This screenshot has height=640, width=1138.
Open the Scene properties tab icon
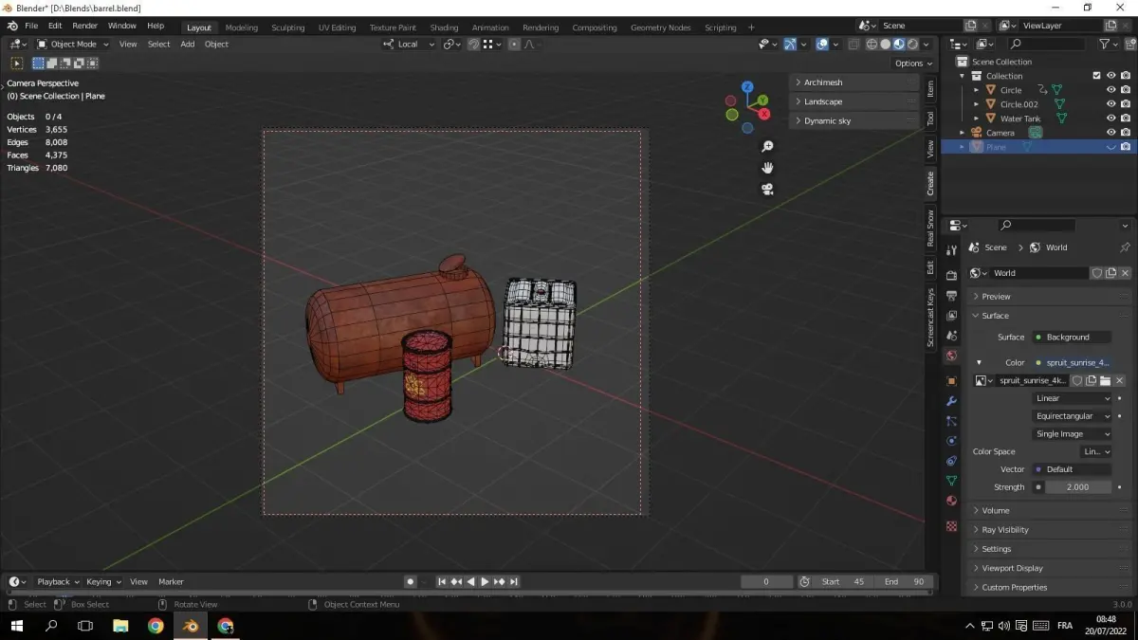[x=951, y=336]
